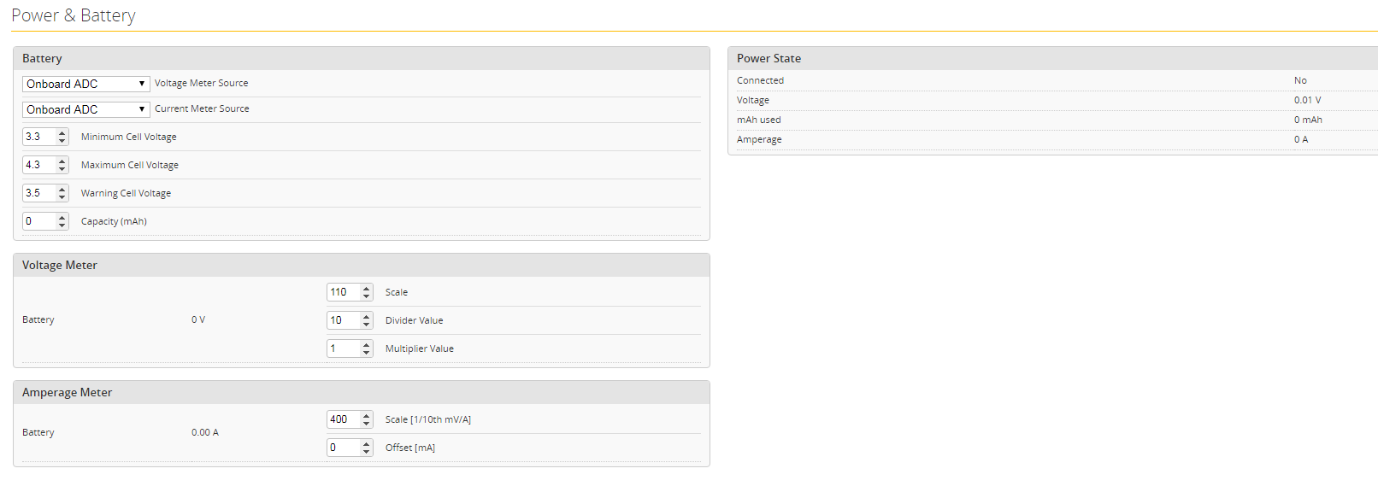
Task: Increase Maximum Cell Voltage with up arrow
Action: pyautogui.click(x=62, y=161)
